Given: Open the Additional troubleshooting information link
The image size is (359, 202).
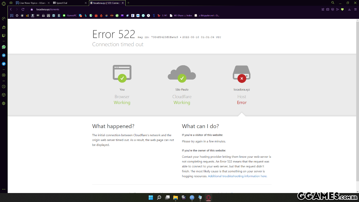Looking at the screenshot, I should tap(237, 176).
